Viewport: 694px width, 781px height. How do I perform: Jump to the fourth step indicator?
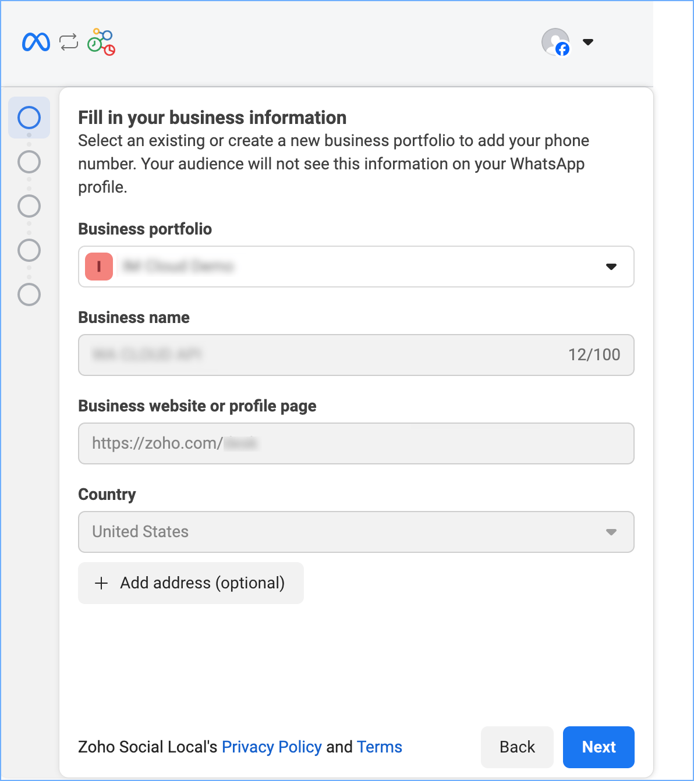point(29,250)
